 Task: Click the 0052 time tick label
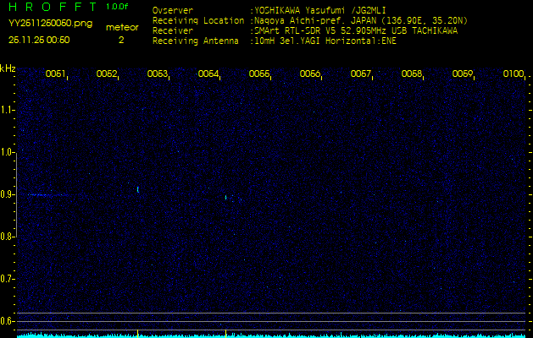[107, 74]
